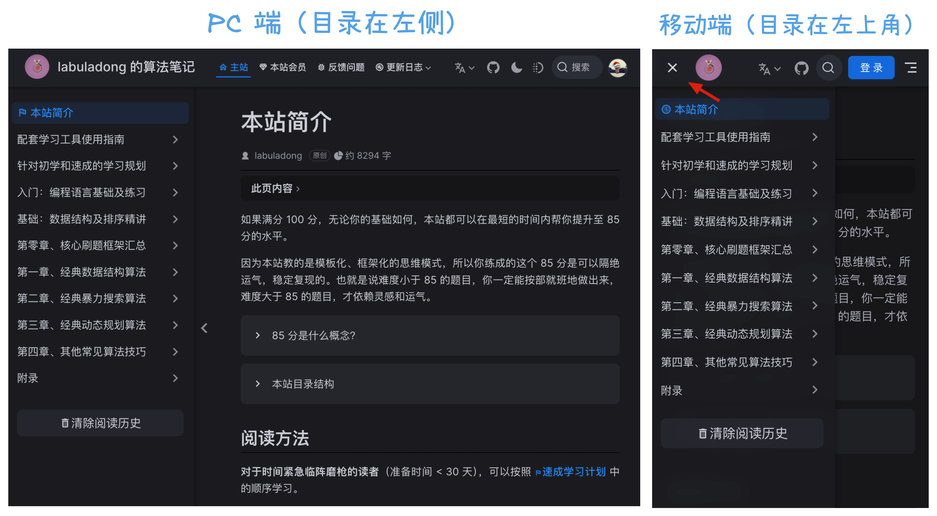937x516 pixels.
Task: Open 反馈问题 nav item
Action: [x=341, y=68]
